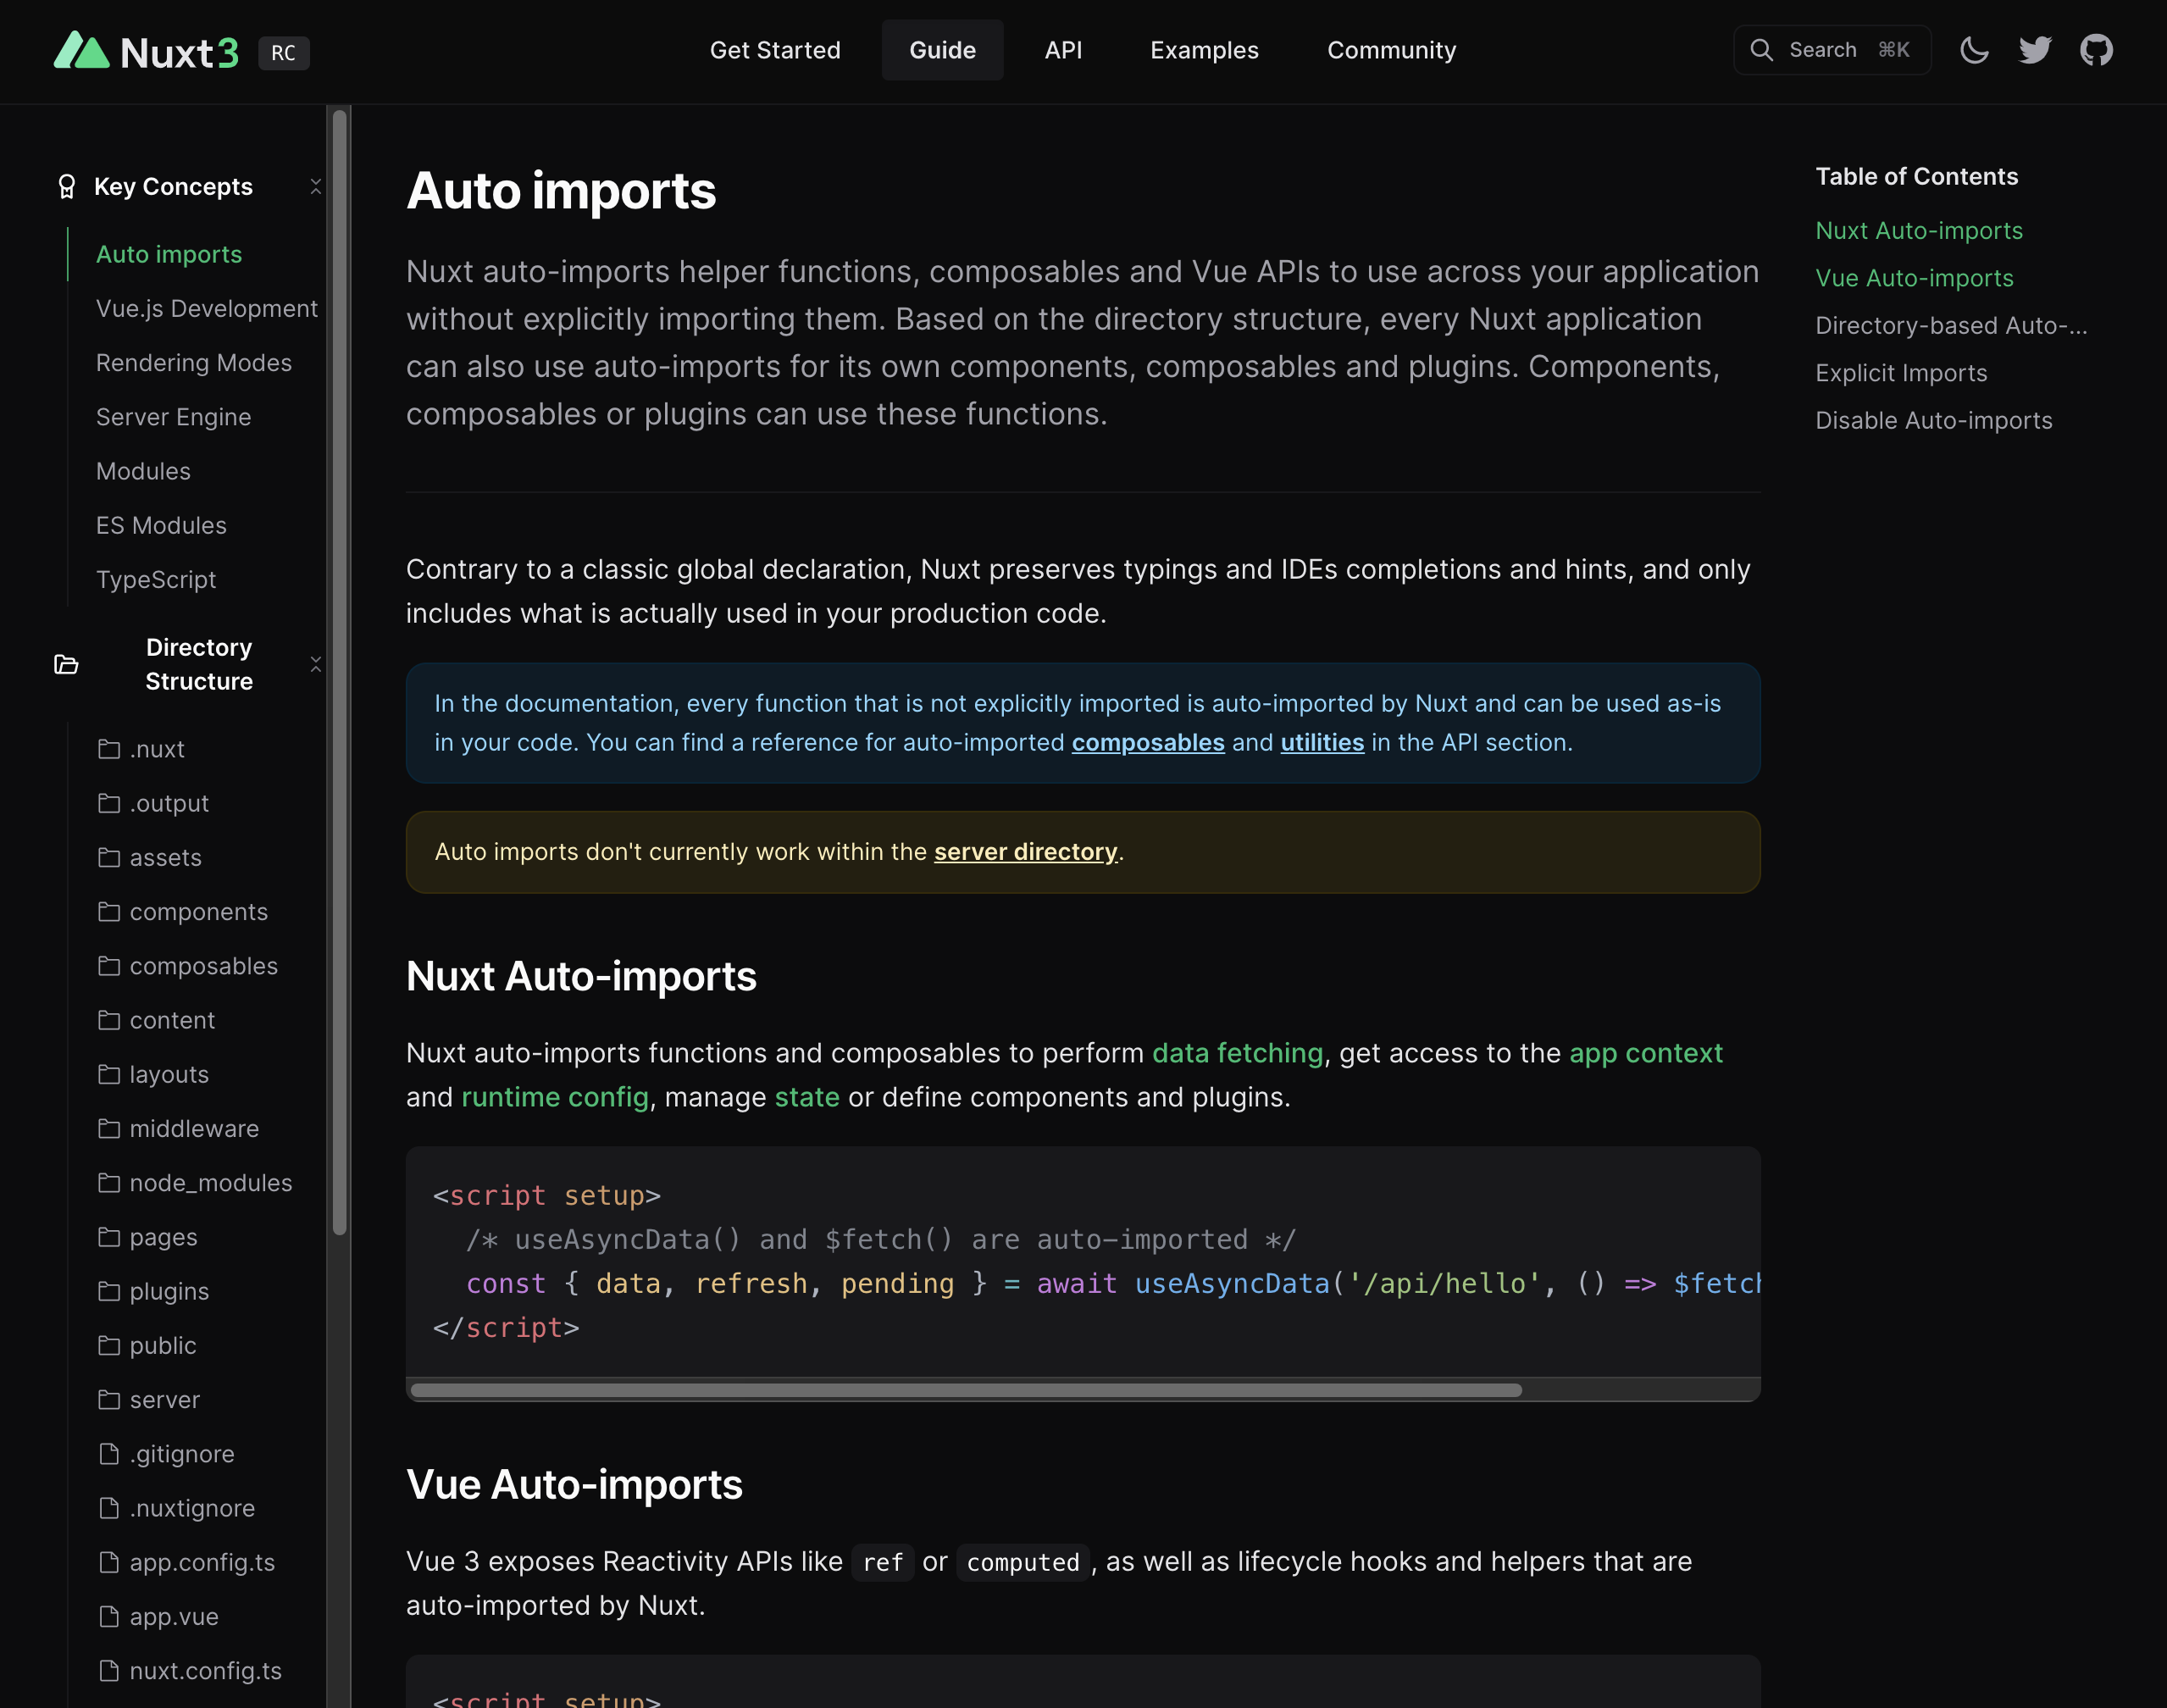This screenshot has height=1708, width=2167.
Task: Select the TypeScript page in sidebar
Action: tap(157, 578)
